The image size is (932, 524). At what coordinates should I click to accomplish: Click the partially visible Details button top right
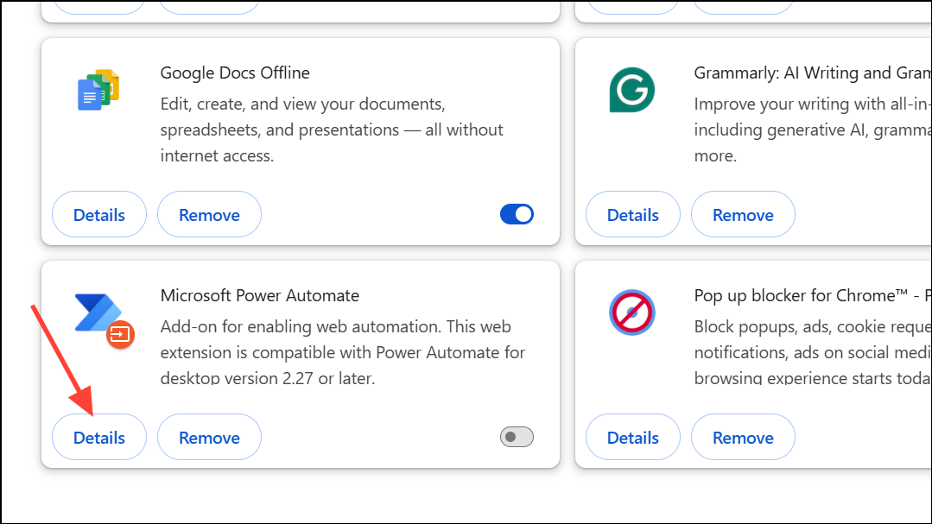tap(632, 4)
